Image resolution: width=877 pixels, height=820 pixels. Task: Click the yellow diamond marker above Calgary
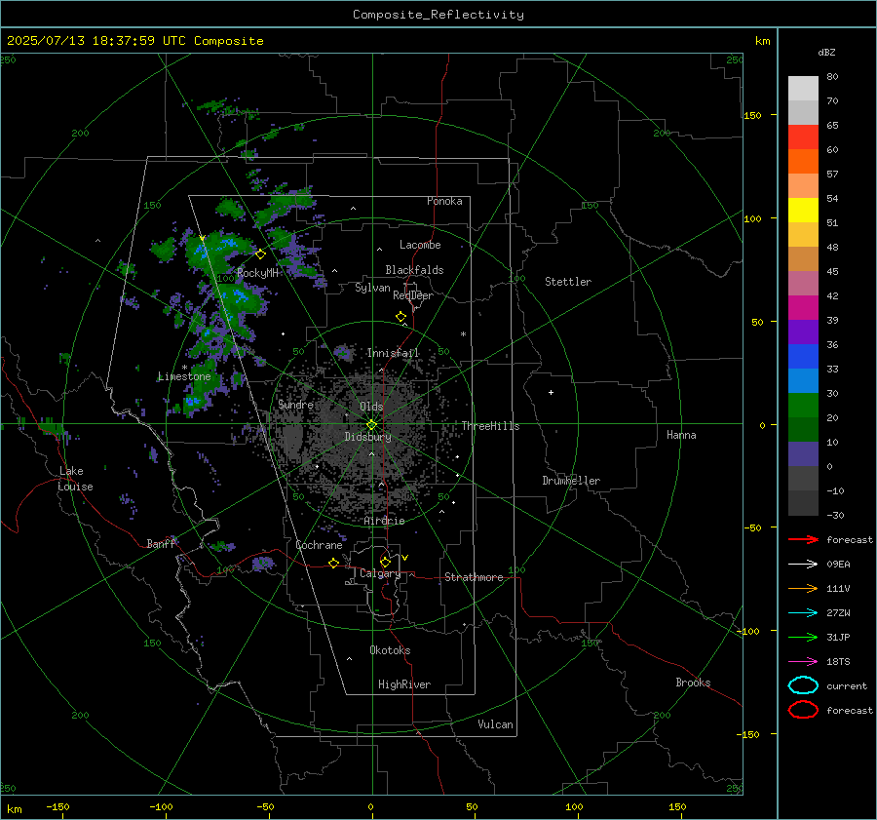[x=385, y=562]
